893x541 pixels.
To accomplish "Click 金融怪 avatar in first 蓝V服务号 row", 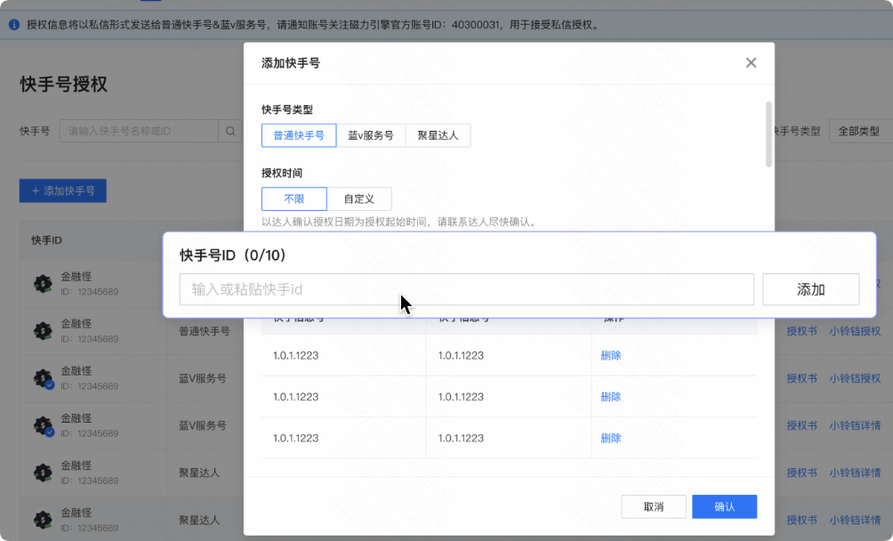I will (x=43, y=377).
